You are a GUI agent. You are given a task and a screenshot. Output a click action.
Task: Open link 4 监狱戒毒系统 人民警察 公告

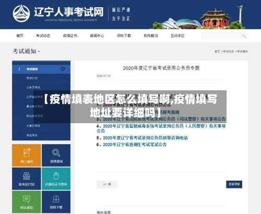161,128
